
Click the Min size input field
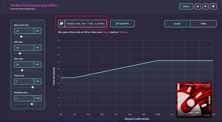(x=24, y=48)
